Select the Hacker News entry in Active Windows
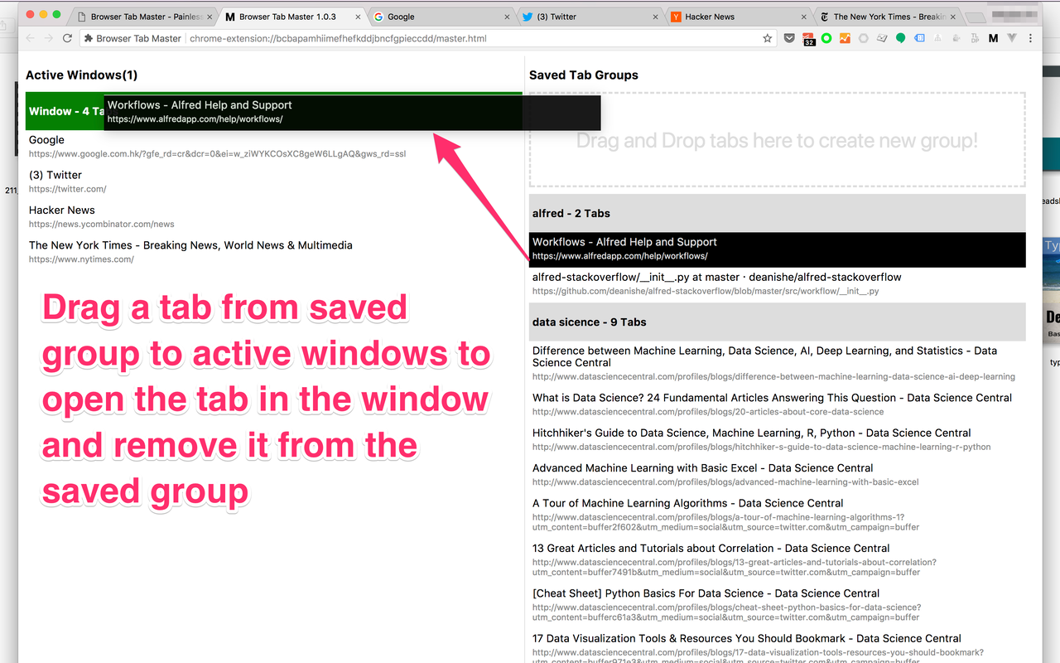The width and height of the screenshot is (1060, 663). tap(274, 216)
